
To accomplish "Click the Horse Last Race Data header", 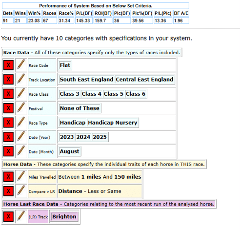I will (x=109, y=204).
